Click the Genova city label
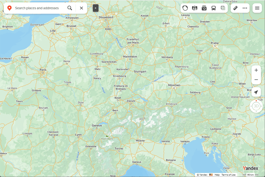This screenshot has height=177, width=265. click(x=137, y=162)
